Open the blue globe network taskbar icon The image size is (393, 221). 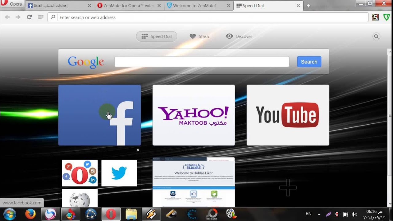point(91,214)
